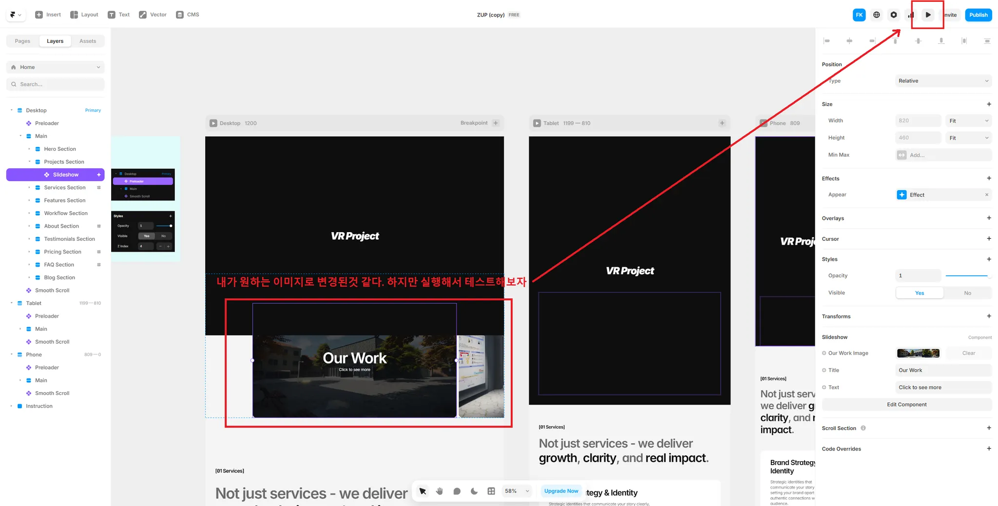Clear the Our Work Image
The width and height of the screenshot is (998, 506).
point(969,353)
